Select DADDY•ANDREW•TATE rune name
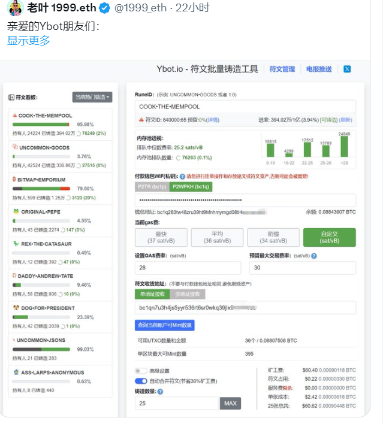 click(46, 276)
